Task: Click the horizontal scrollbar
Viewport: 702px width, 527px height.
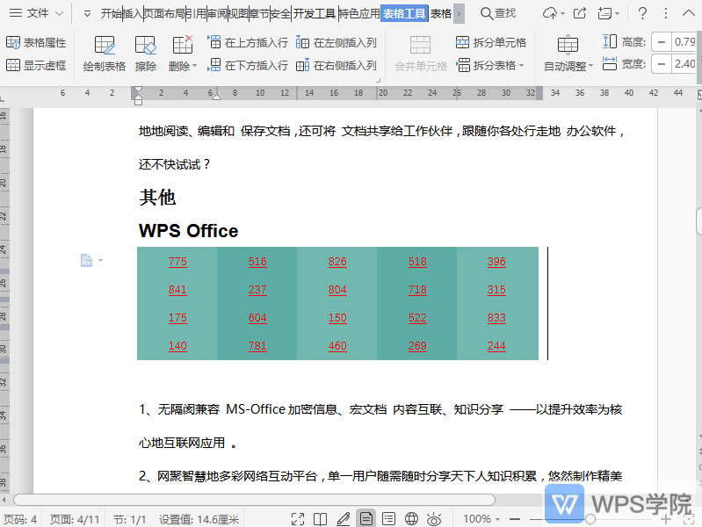Action: coord(254,499)
